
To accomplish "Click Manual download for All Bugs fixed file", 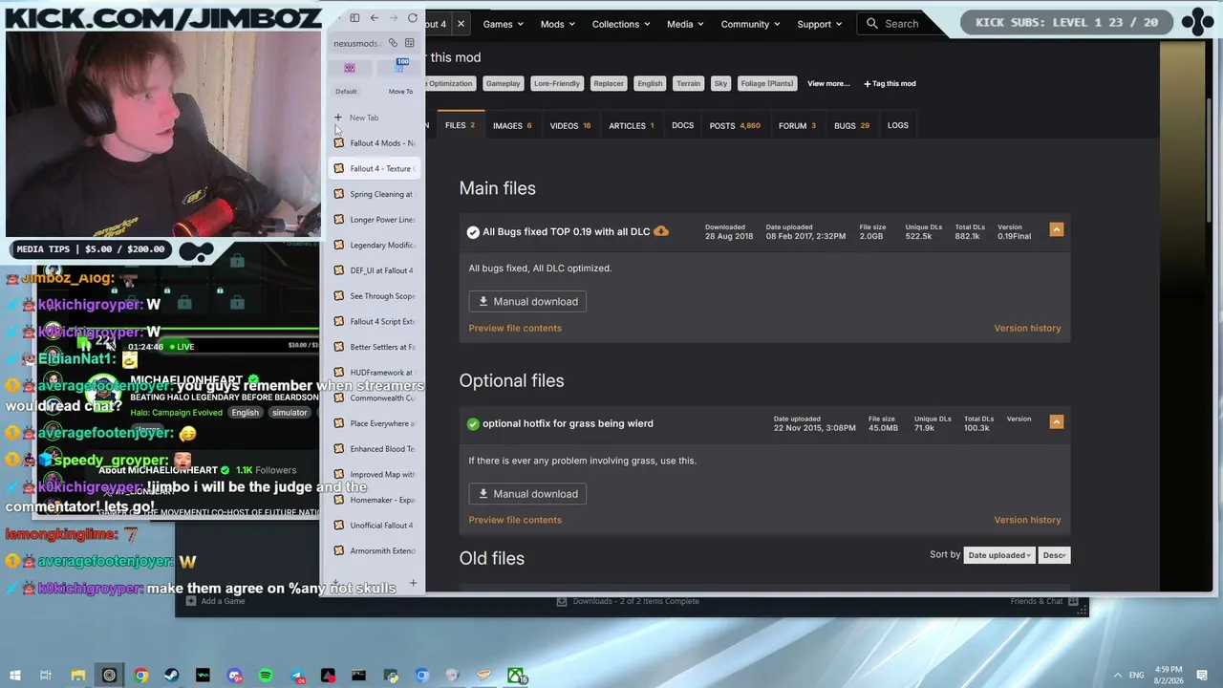I will point(527,301).
